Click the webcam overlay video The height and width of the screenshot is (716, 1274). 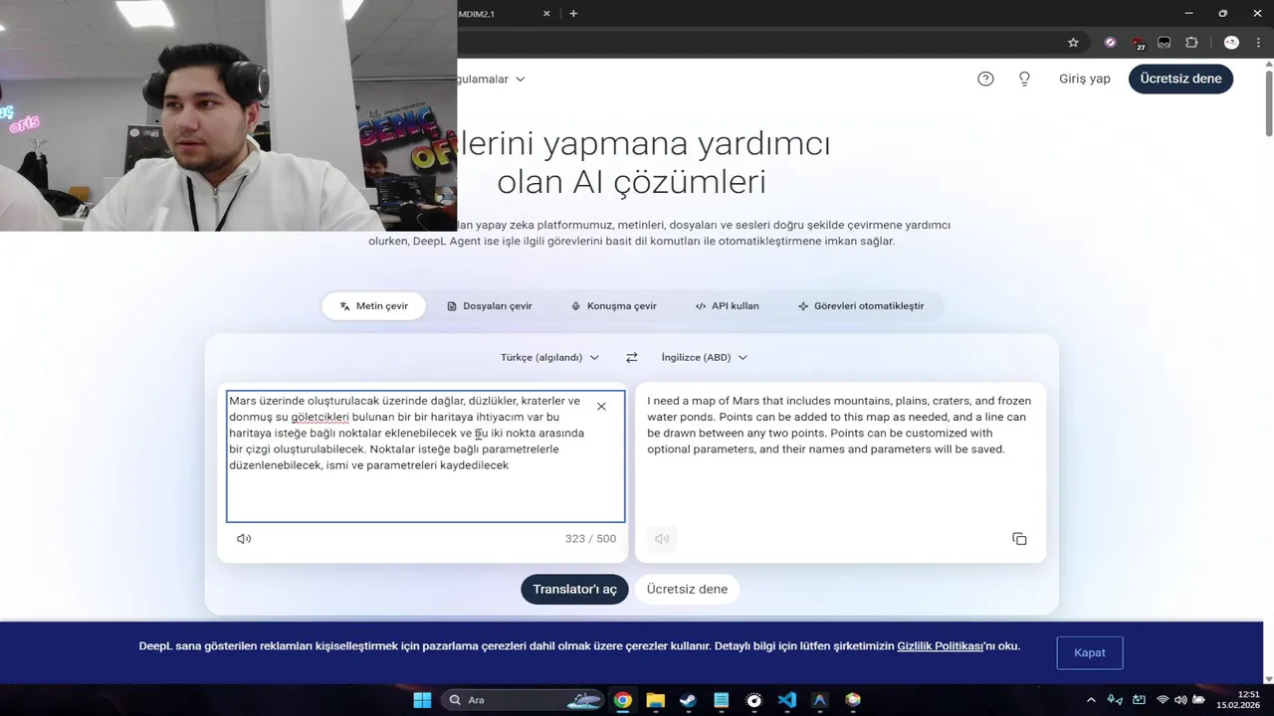228,115
